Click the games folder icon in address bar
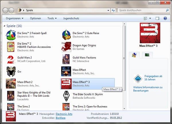Viewport: 172px width, 124px height. click(x=20, y=10)
